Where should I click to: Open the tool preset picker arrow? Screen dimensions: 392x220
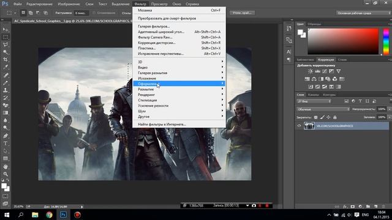(x=15, y=13)
